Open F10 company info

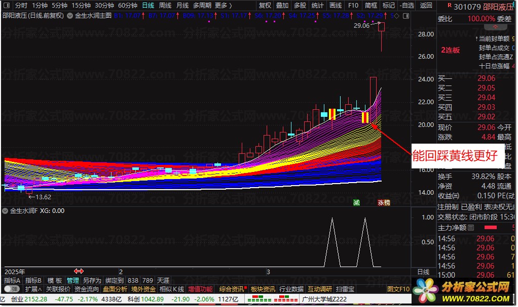coord(353,5)
